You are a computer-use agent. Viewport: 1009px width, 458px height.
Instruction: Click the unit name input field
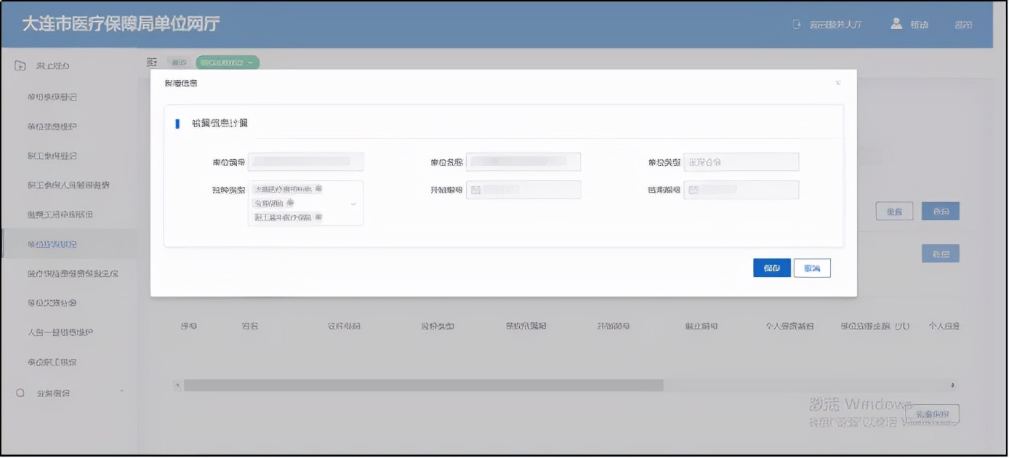523,161
